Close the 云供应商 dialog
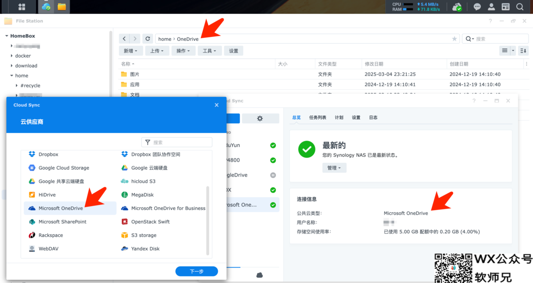The image size is (533, 283). click(x=217, y=105)
